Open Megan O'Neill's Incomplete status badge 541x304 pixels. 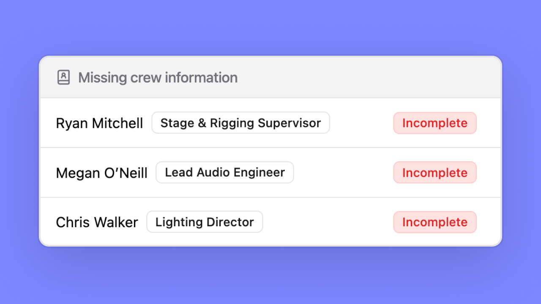(434, 173)
